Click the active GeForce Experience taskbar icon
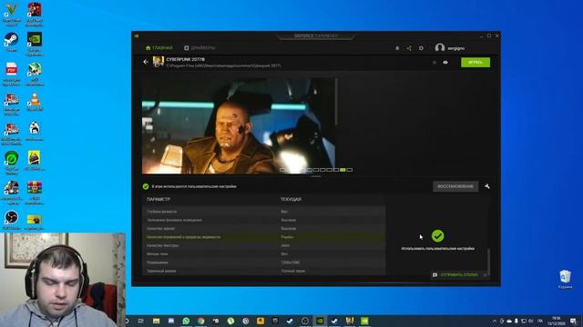Image resolution: width=583 pixels, height=327 pixels. (x=320, y=321)
